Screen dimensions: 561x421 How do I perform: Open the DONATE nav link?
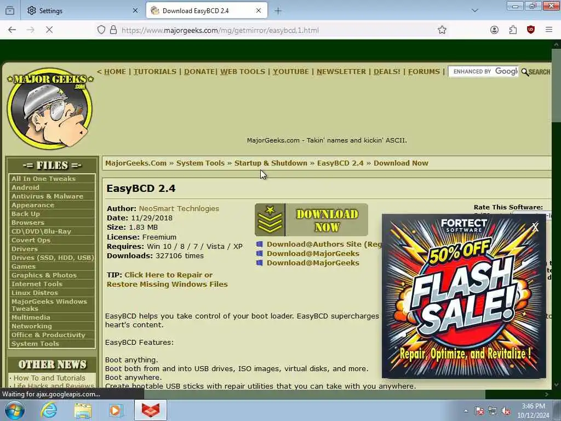[199, 72]
